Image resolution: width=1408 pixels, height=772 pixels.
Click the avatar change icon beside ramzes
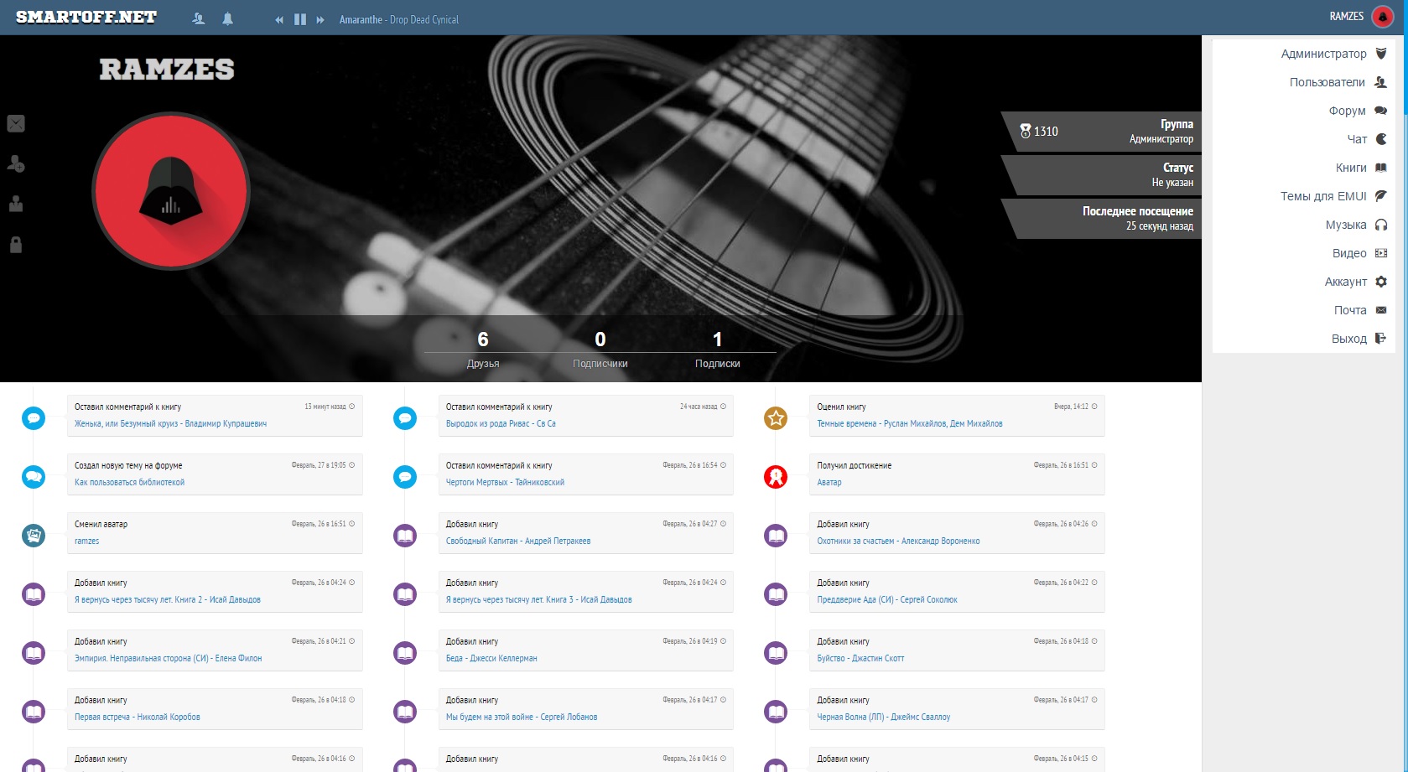34,535
